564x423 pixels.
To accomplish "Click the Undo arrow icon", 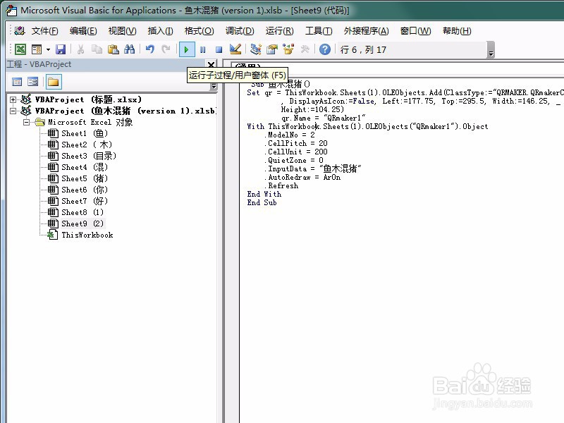I will pyautogui.click(x=149, y=49).
